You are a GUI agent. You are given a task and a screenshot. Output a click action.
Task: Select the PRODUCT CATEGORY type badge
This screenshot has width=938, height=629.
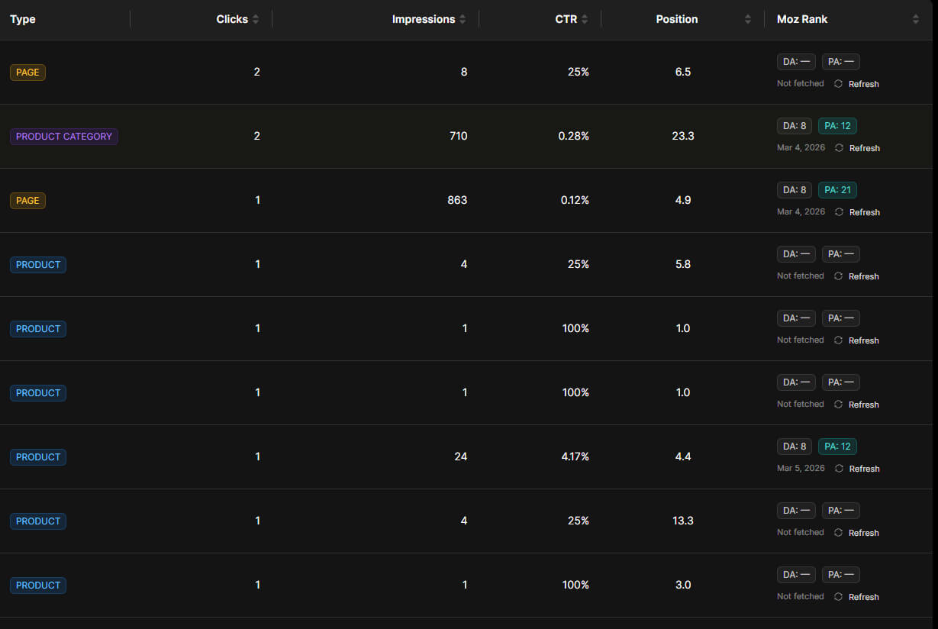click(64, 137)
